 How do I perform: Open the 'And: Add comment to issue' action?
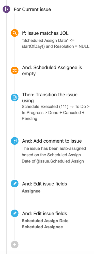tap(52, 141)
